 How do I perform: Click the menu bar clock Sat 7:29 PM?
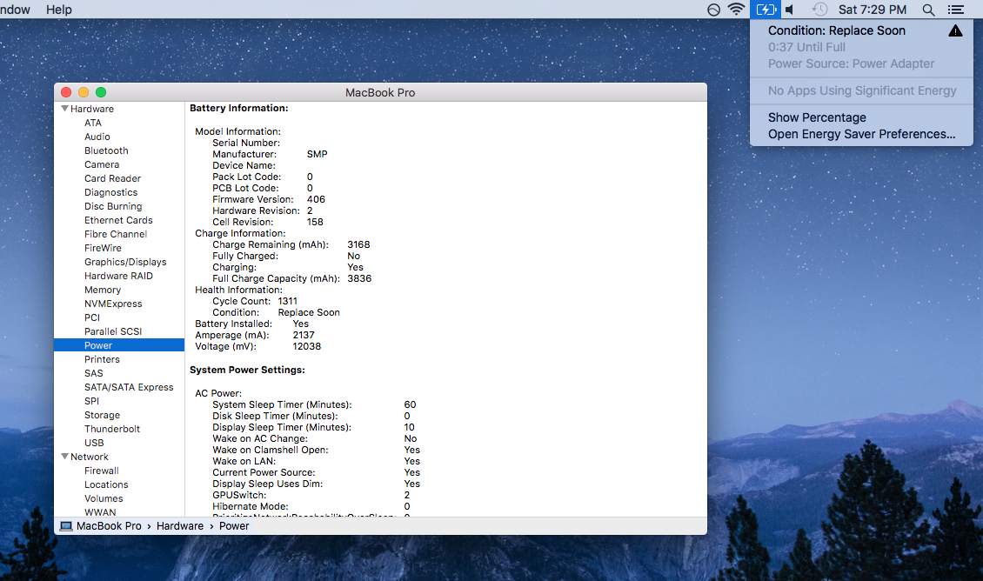[x=872, y=10]
